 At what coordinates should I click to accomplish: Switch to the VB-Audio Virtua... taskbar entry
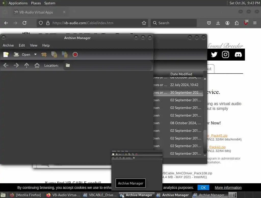tap(63, 195)
